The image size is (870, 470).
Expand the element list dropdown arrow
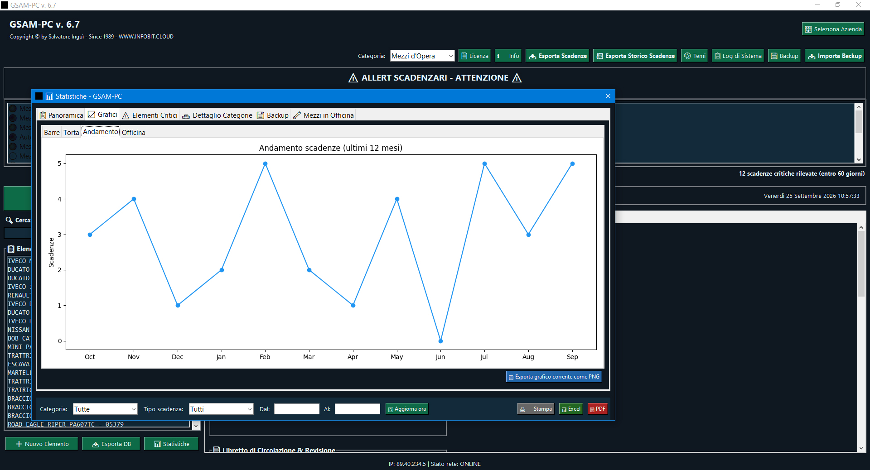196,425
